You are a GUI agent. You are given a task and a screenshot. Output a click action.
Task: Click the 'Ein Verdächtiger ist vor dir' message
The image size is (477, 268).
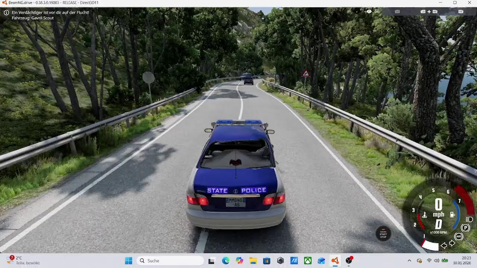tap(50, 12)
